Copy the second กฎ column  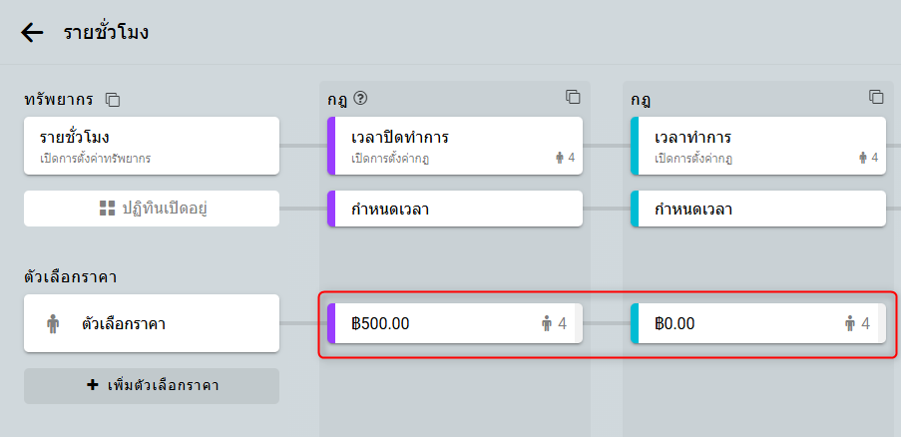click(x=876, y=97)
